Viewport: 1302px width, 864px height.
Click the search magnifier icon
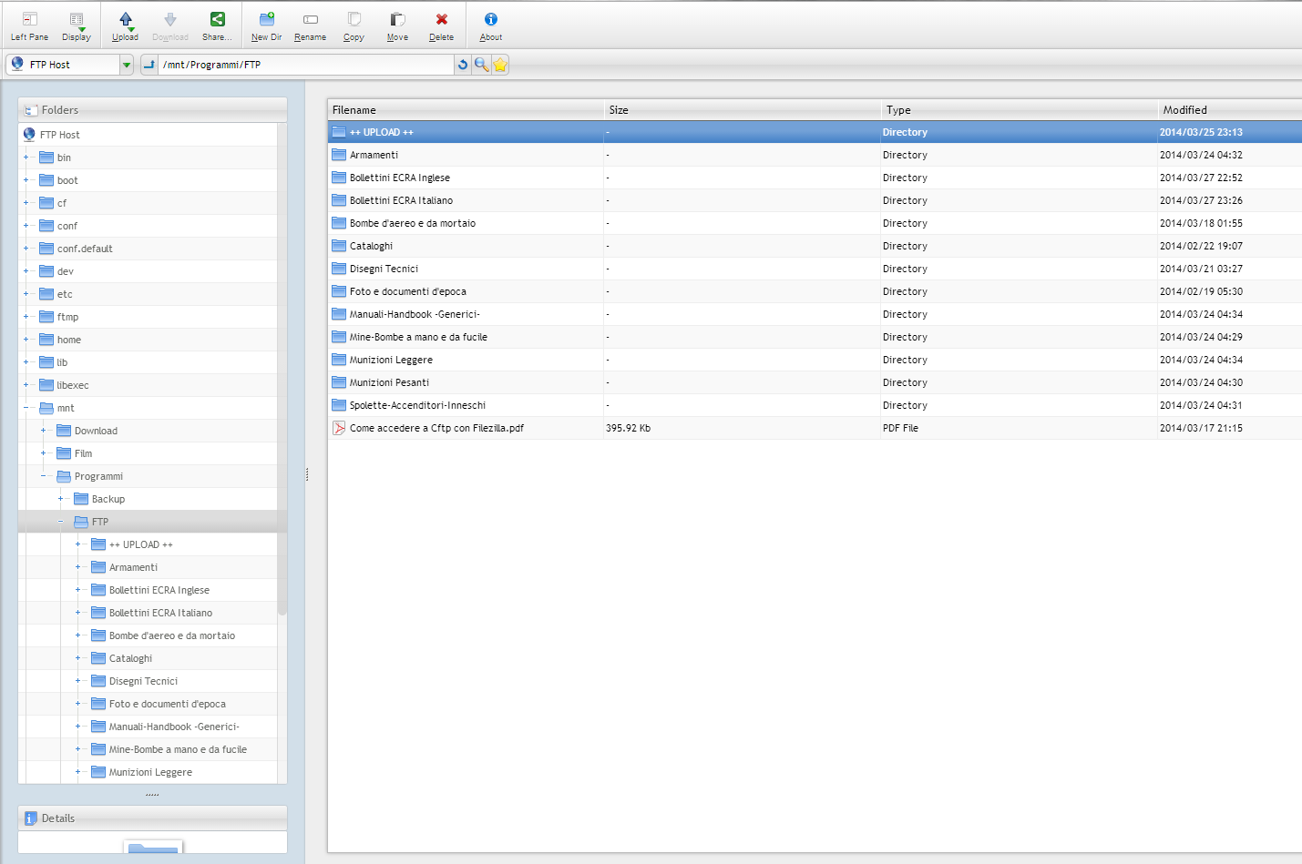tap(481, 65)
